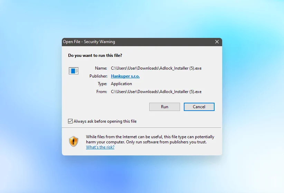Click the 'From:' field label

click(x=102, y=92)
